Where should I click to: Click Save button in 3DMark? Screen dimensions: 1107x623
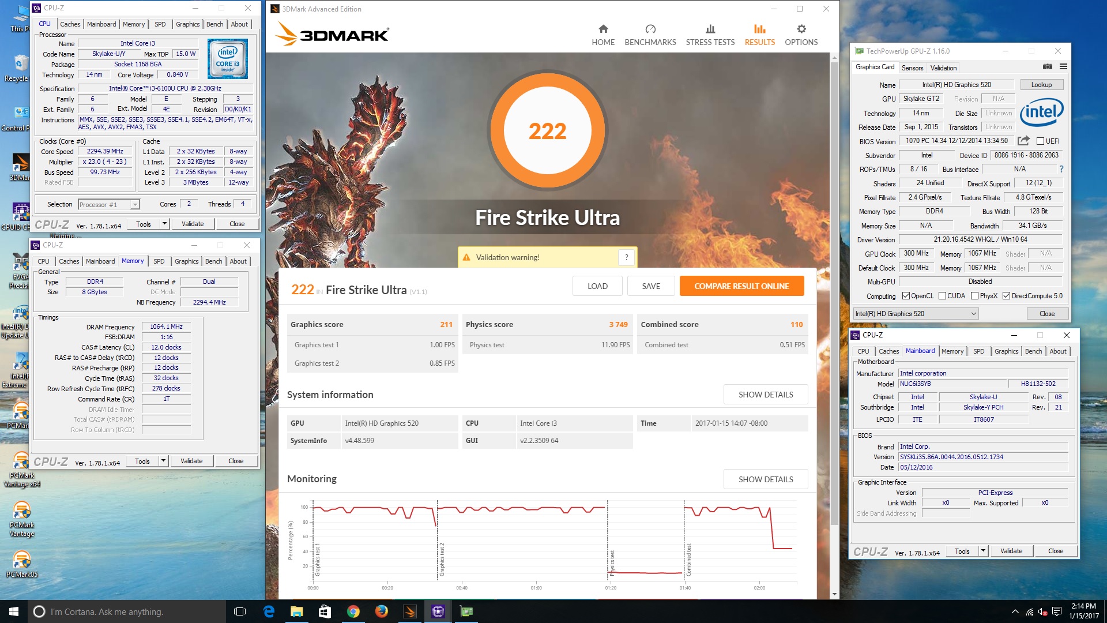click(651, 286)
